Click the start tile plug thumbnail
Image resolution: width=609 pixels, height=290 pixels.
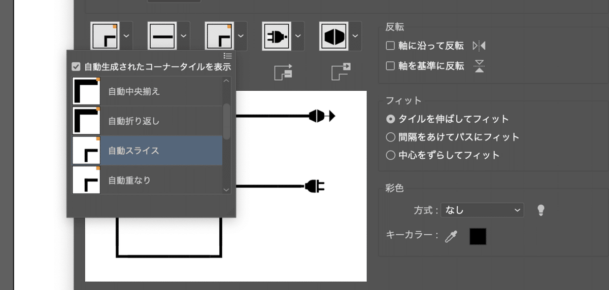point(277,36)
